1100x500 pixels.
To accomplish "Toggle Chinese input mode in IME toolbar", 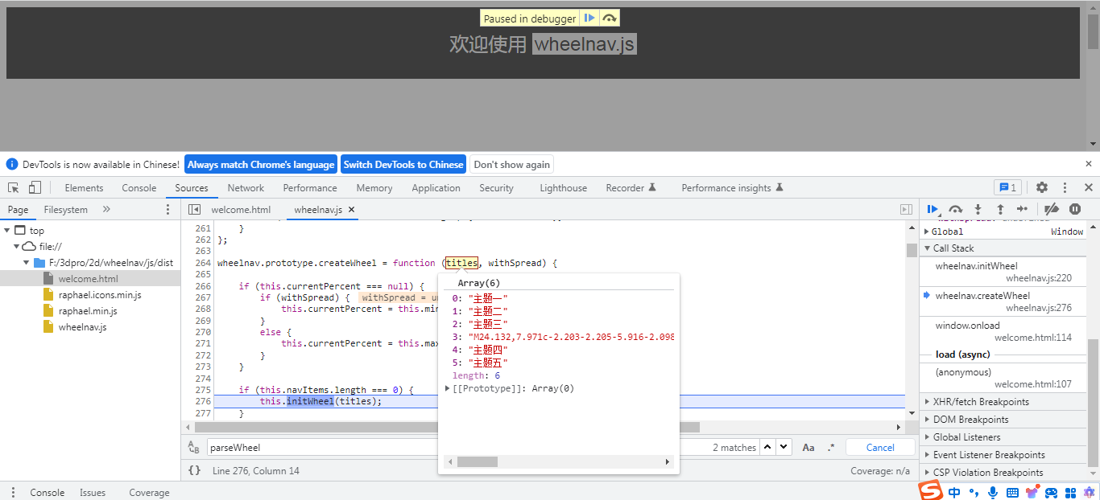I will (x=954, y=492).
